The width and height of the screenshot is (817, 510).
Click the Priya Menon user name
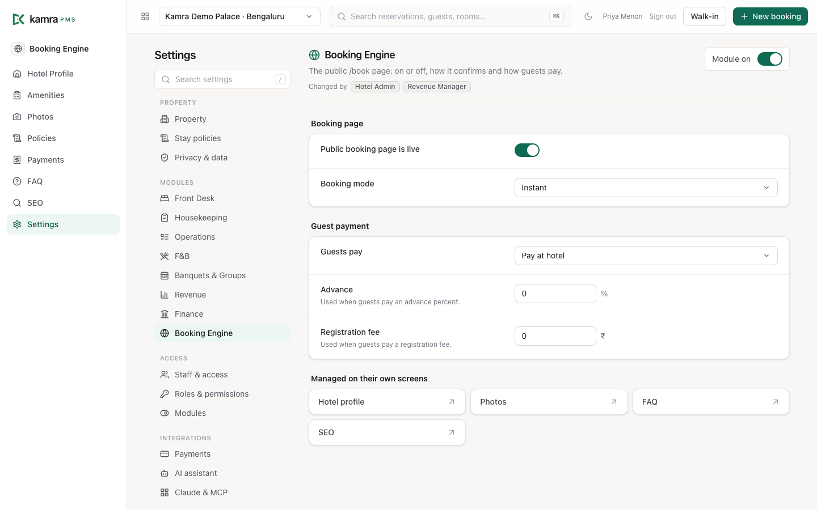pyautogui.click(x=622, y=16)
